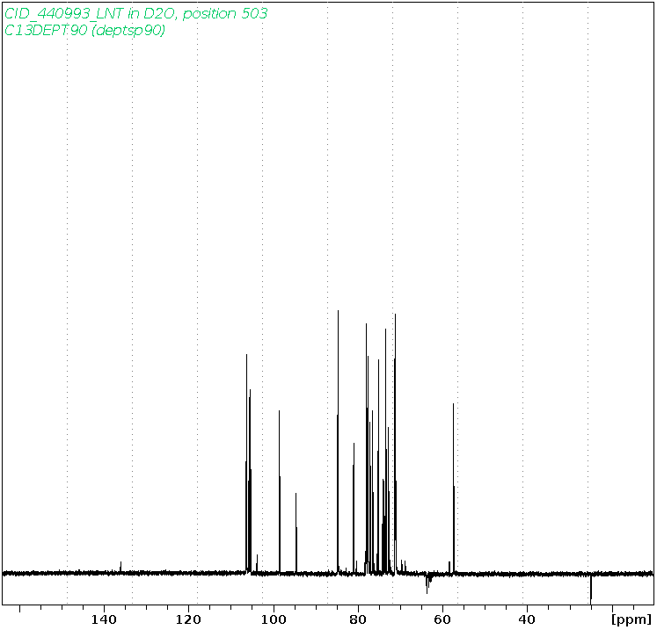
Task: Click the 140 ppm axis label
Action: coord(104,619)
